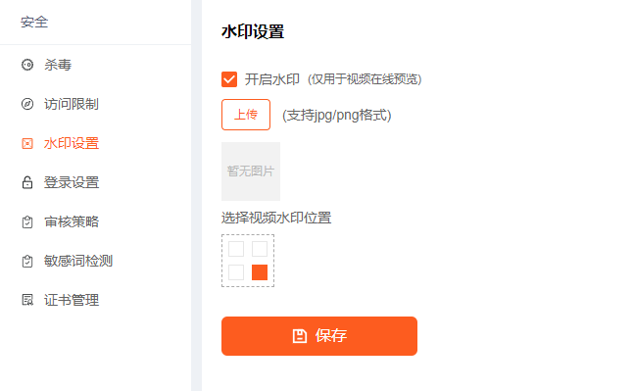Click the 证书管理 certificate icon
The image size is (633, 391).
pyautogui.click(x=27, y=300)
